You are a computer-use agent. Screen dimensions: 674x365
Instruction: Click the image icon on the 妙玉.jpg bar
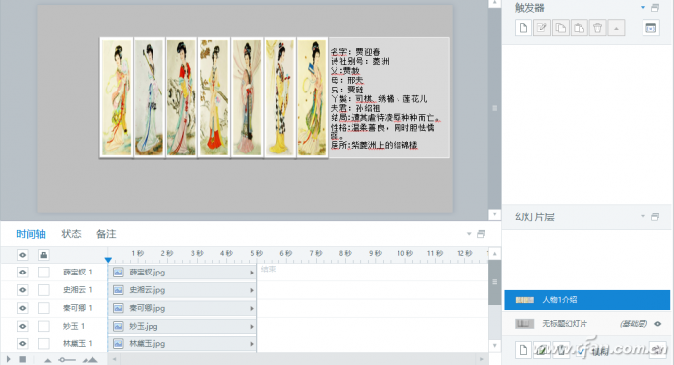click(118, 327)
